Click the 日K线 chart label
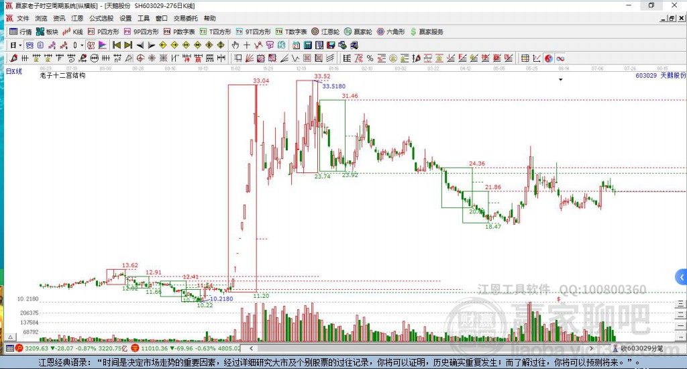The height and width of the screenshot is (369, 687). pos(13,71)
